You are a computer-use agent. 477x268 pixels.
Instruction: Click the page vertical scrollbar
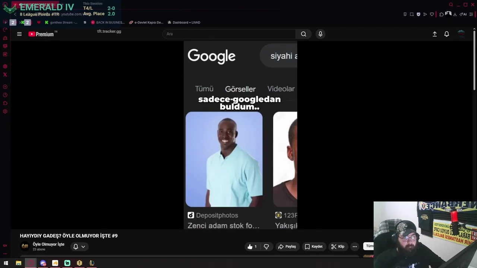point(474,60)
